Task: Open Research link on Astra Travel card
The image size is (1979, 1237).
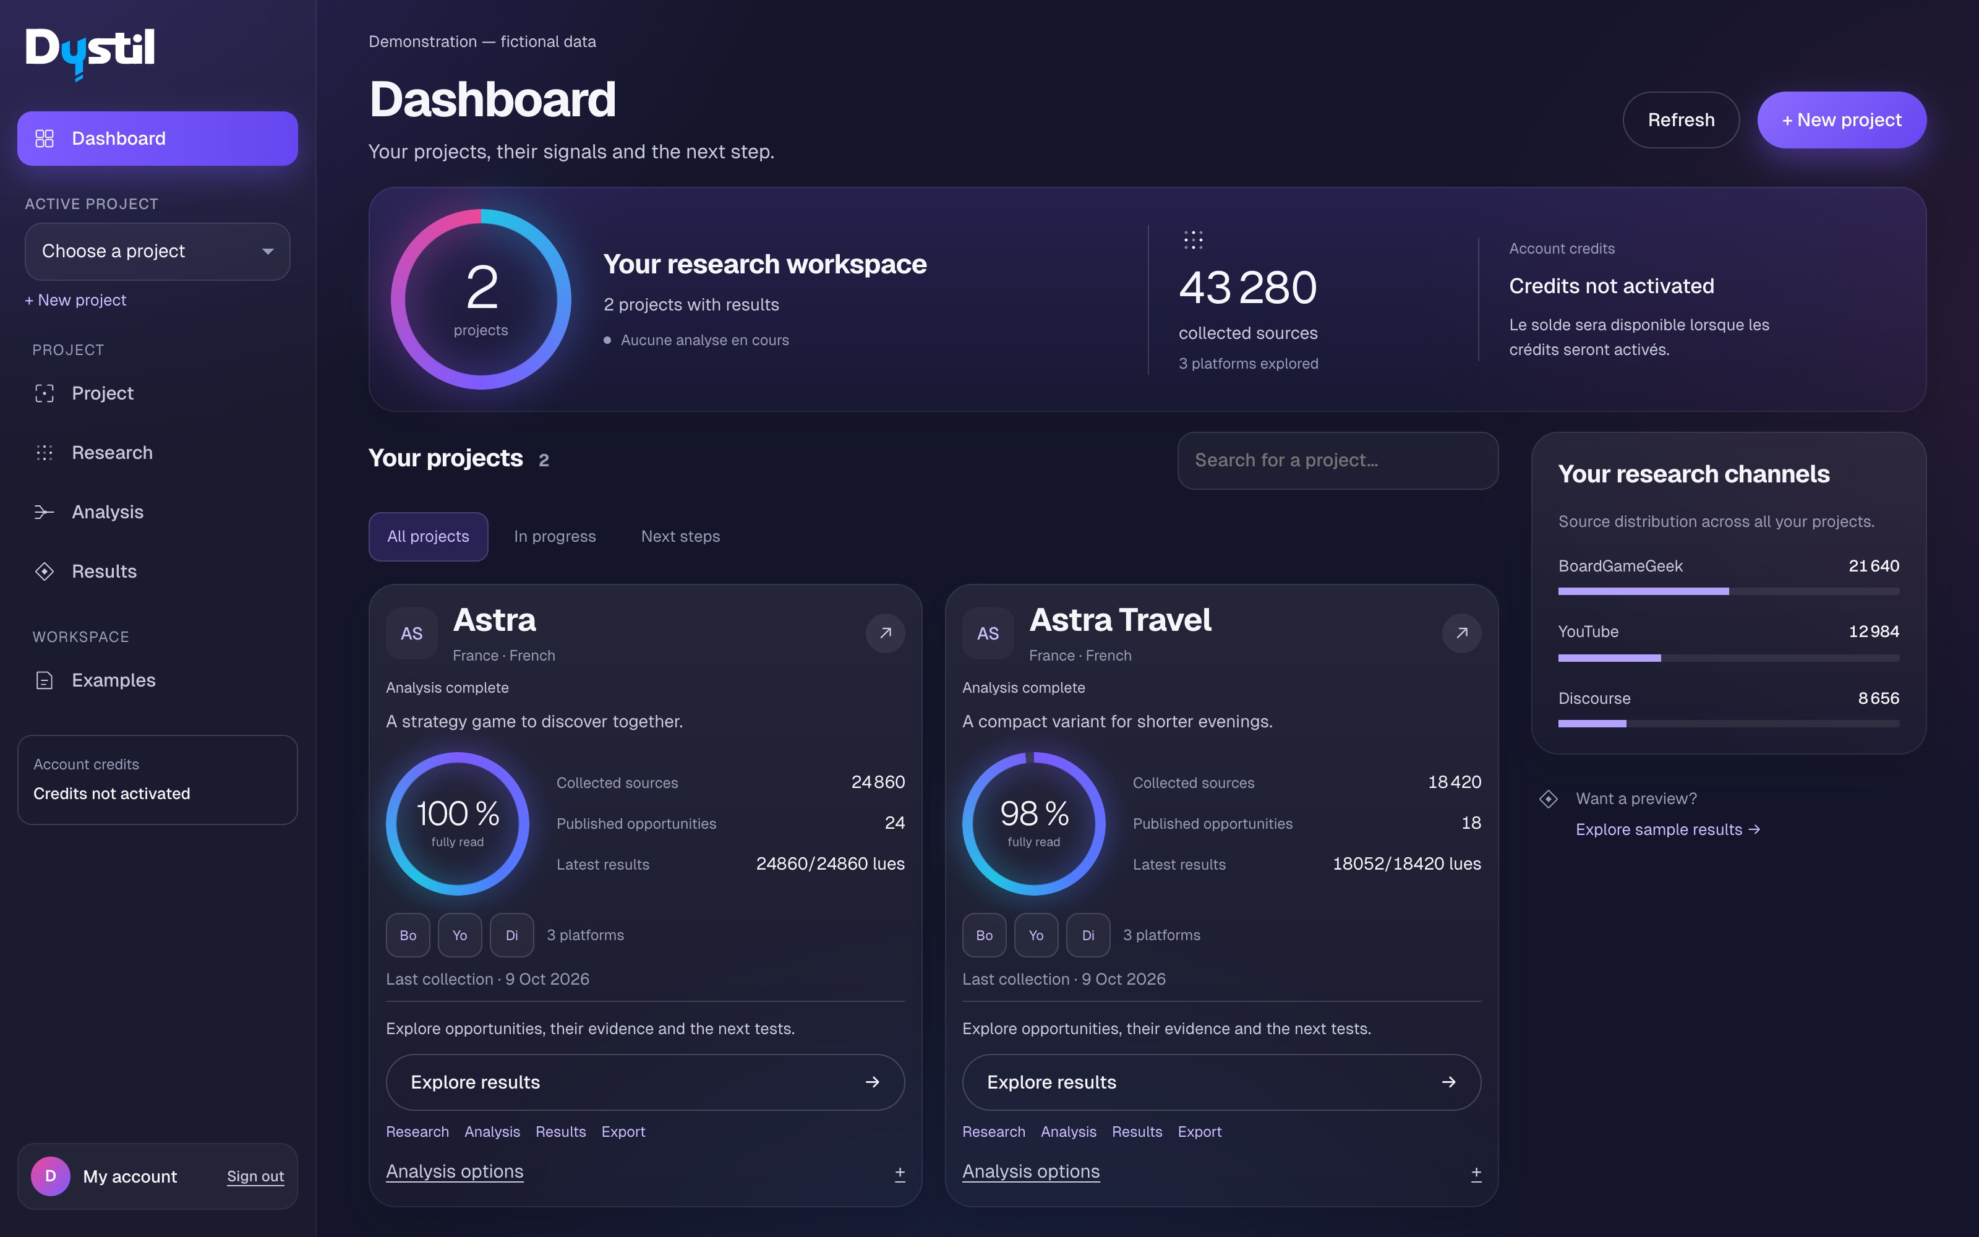Action: pos(994,1131)
